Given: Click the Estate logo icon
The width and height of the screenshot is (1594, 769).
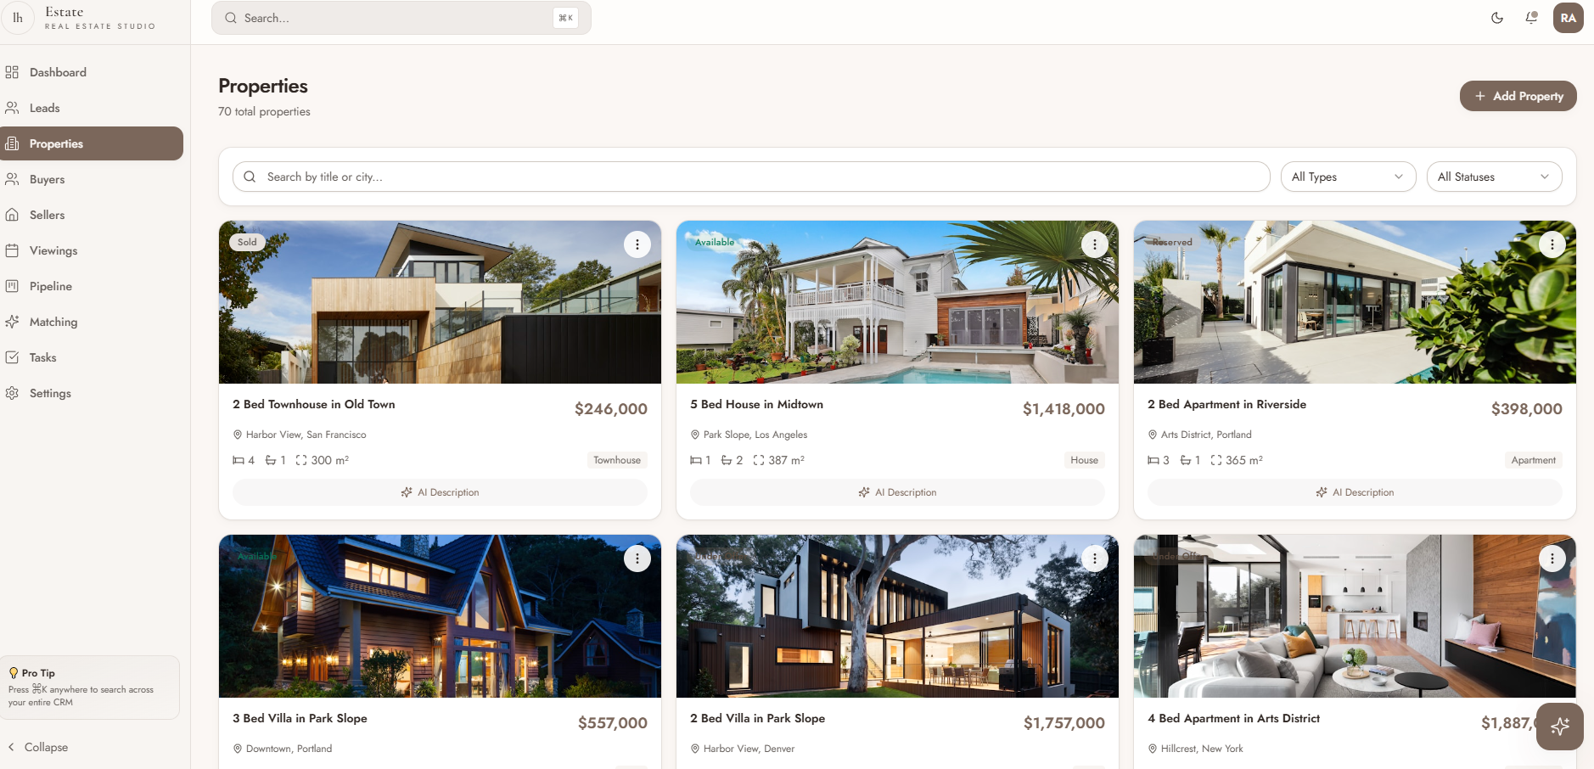Looking at the screenshot, I should pyautogui.click(x=17, y=18).
